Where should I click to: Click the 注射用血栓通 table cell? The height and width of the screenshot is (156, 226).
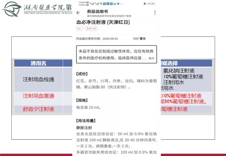tap(38, 79)
